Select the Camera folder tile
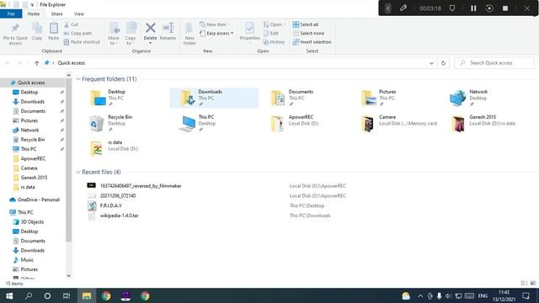 click(395, 124)
